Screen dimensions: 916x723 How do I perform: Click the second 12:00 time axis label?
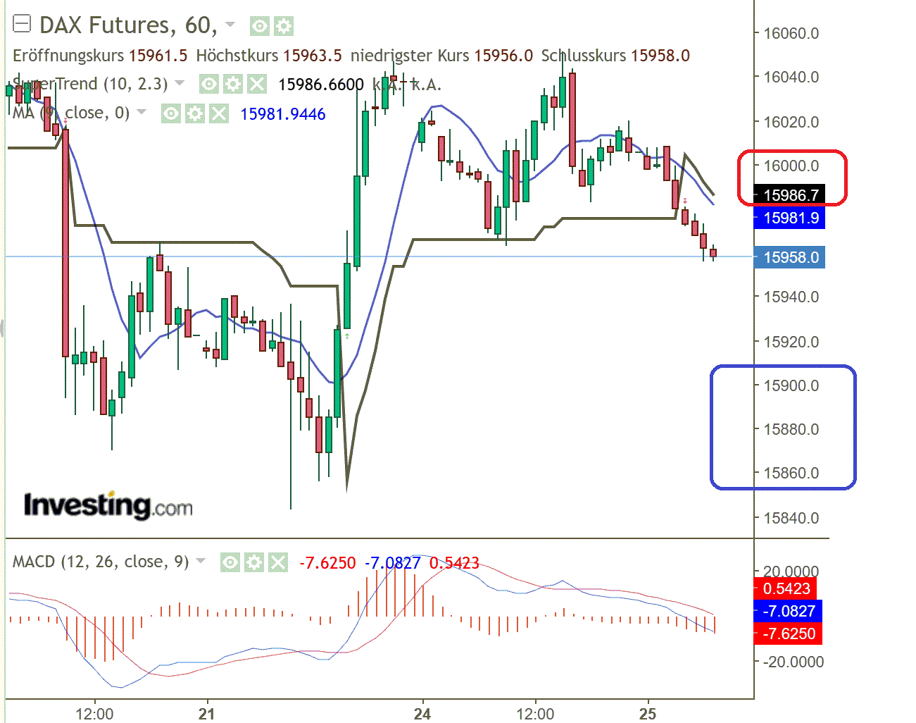[x=535, y=714]
